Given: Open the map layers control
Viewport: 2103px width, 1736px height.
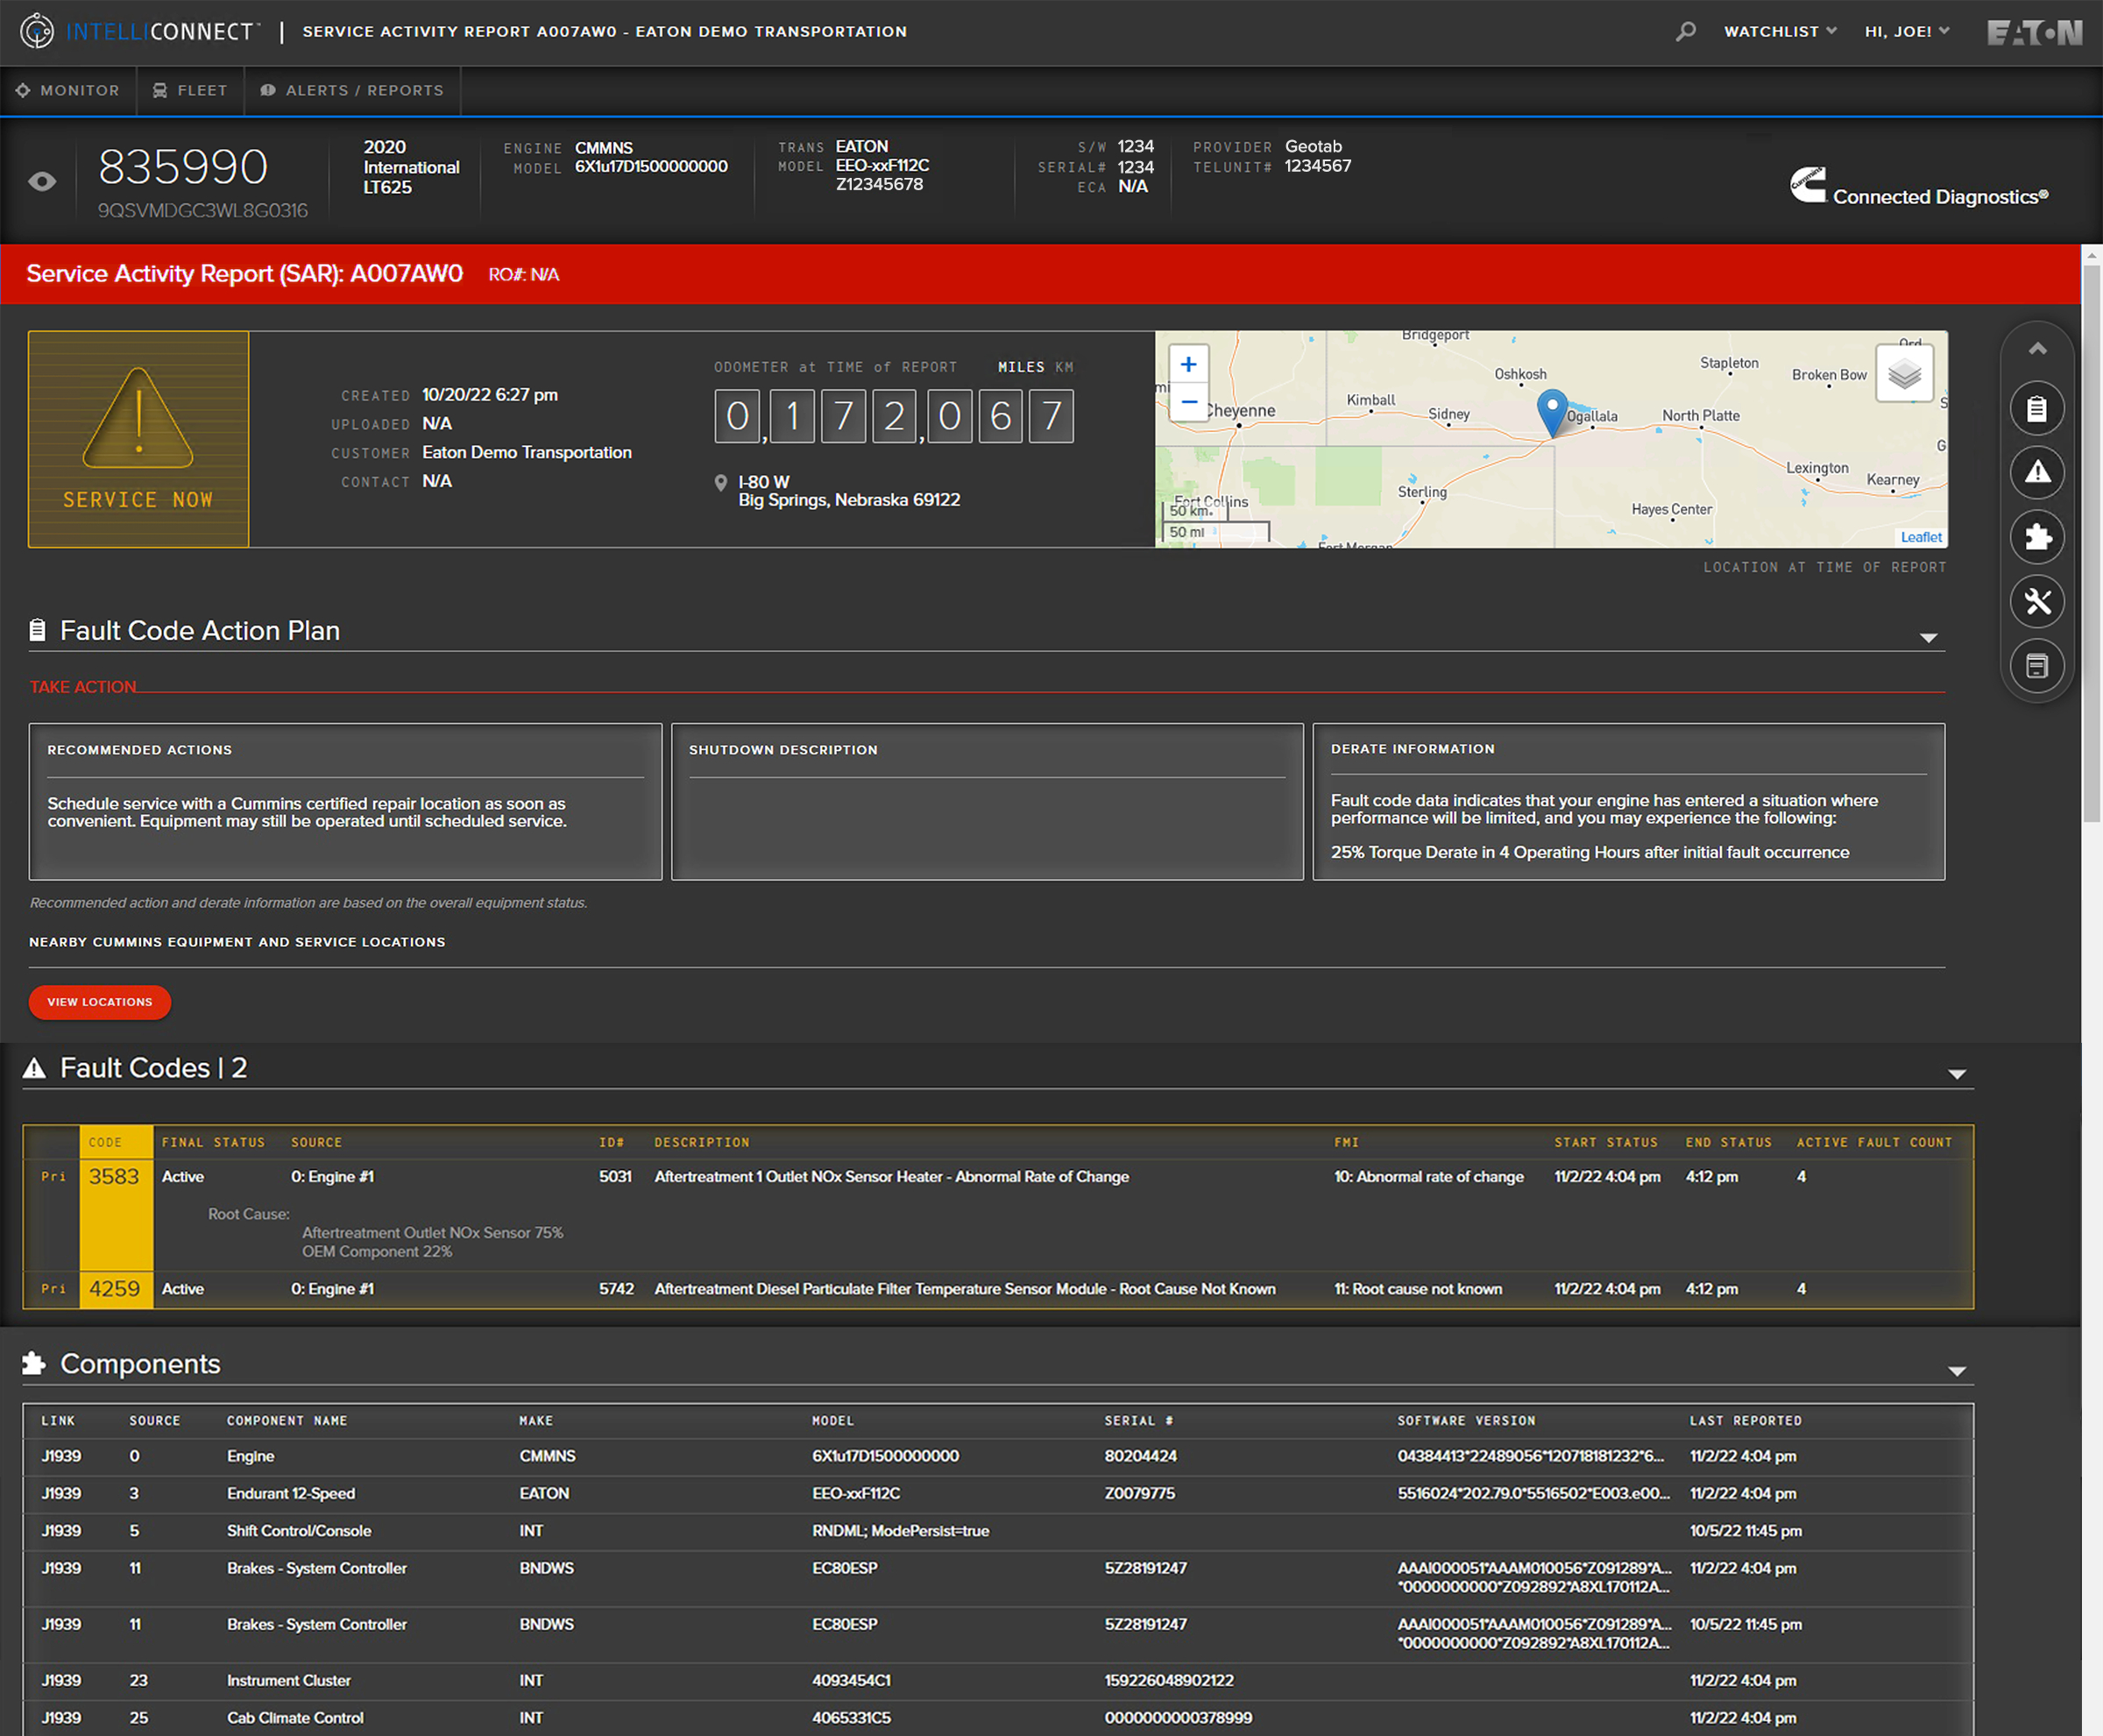Looking at the screenshot, I should coord(1903,374).
